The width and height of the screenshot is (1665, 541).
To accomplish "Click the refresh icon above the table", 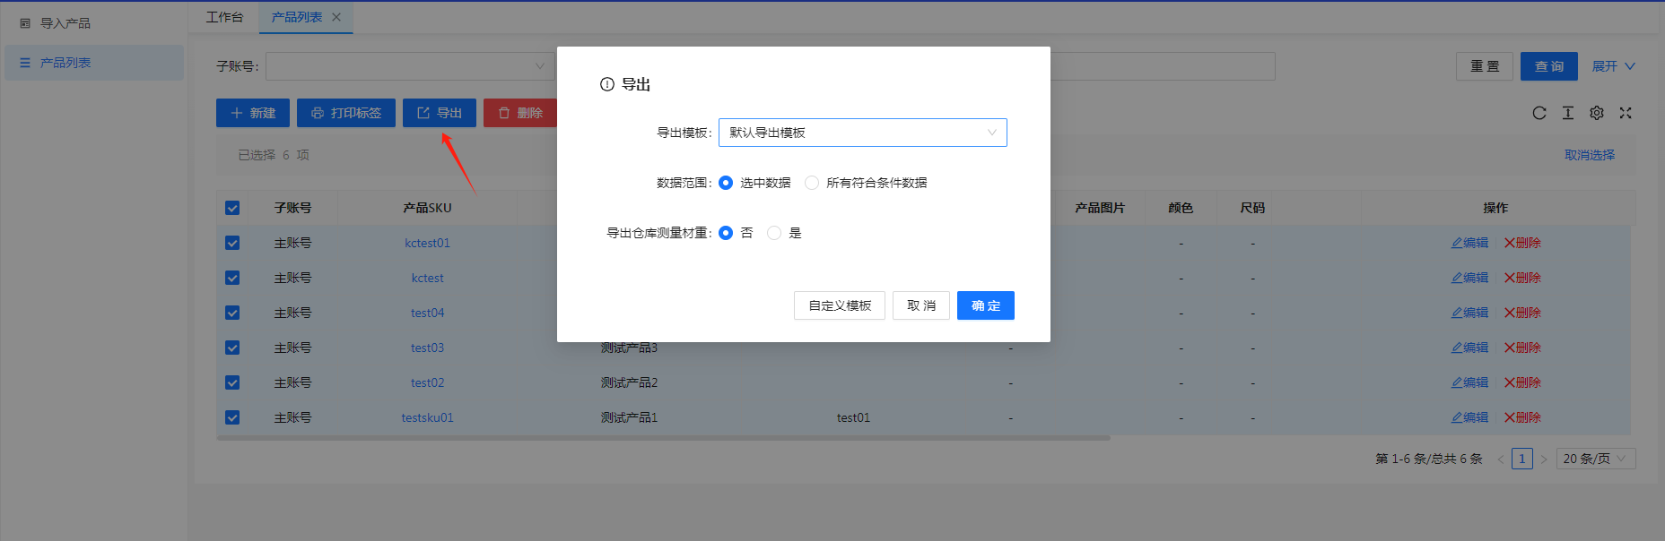I will click(1539, 113).
